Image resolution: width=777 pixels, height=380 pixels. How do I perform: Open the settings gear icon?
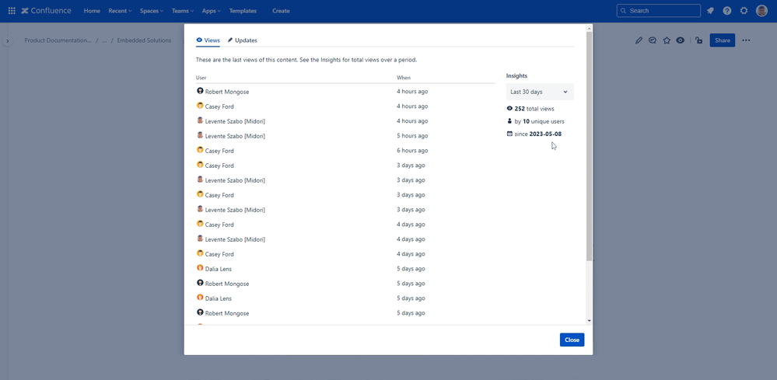(x=744, y=11)
